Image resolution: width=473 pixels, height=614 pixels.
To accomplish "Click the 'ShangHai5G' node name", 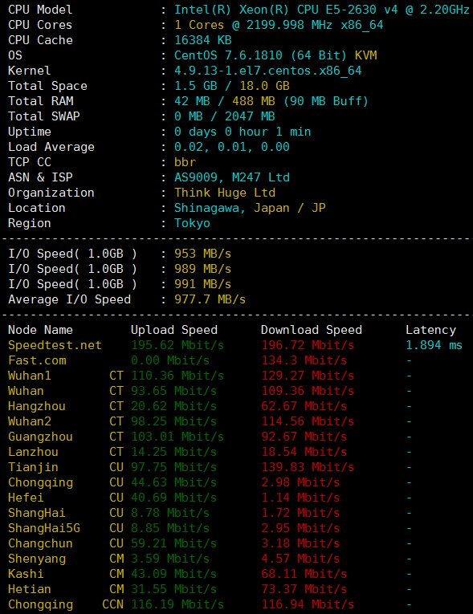I will tap(44, 529).
